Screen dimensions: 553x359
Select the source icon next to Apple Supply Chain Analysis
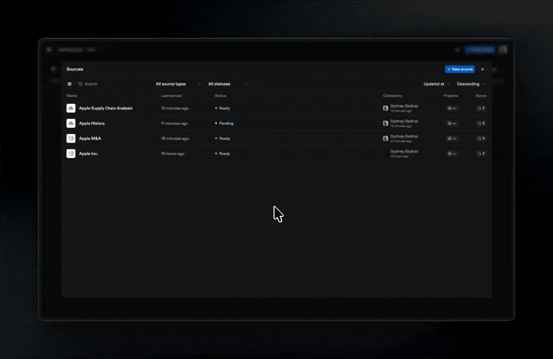pyautogui.click(x=71, y=108)
